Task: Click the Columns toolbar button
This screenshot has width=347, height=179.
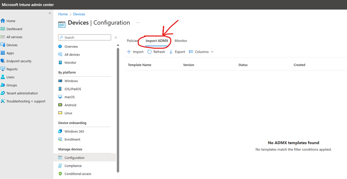Action: pos(202,52)
